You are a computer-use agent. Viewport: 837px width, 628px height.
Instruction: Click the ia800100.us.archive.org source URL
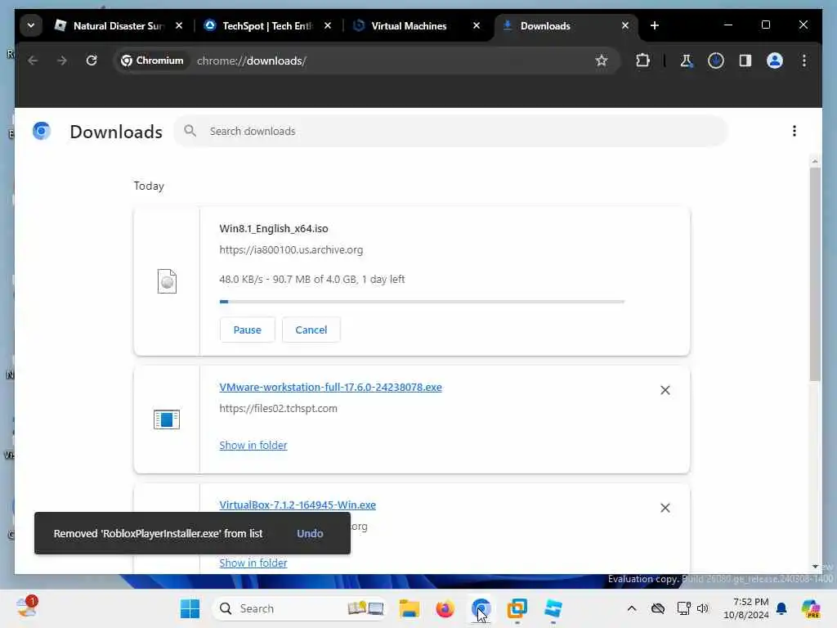pos(291,250)
